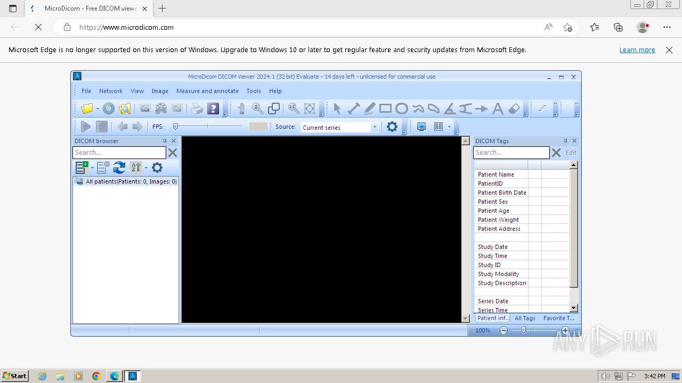Expand the sort order dropdown arrow
The height and width of the screenshot is (383, 682).
(x=146, y=168)
